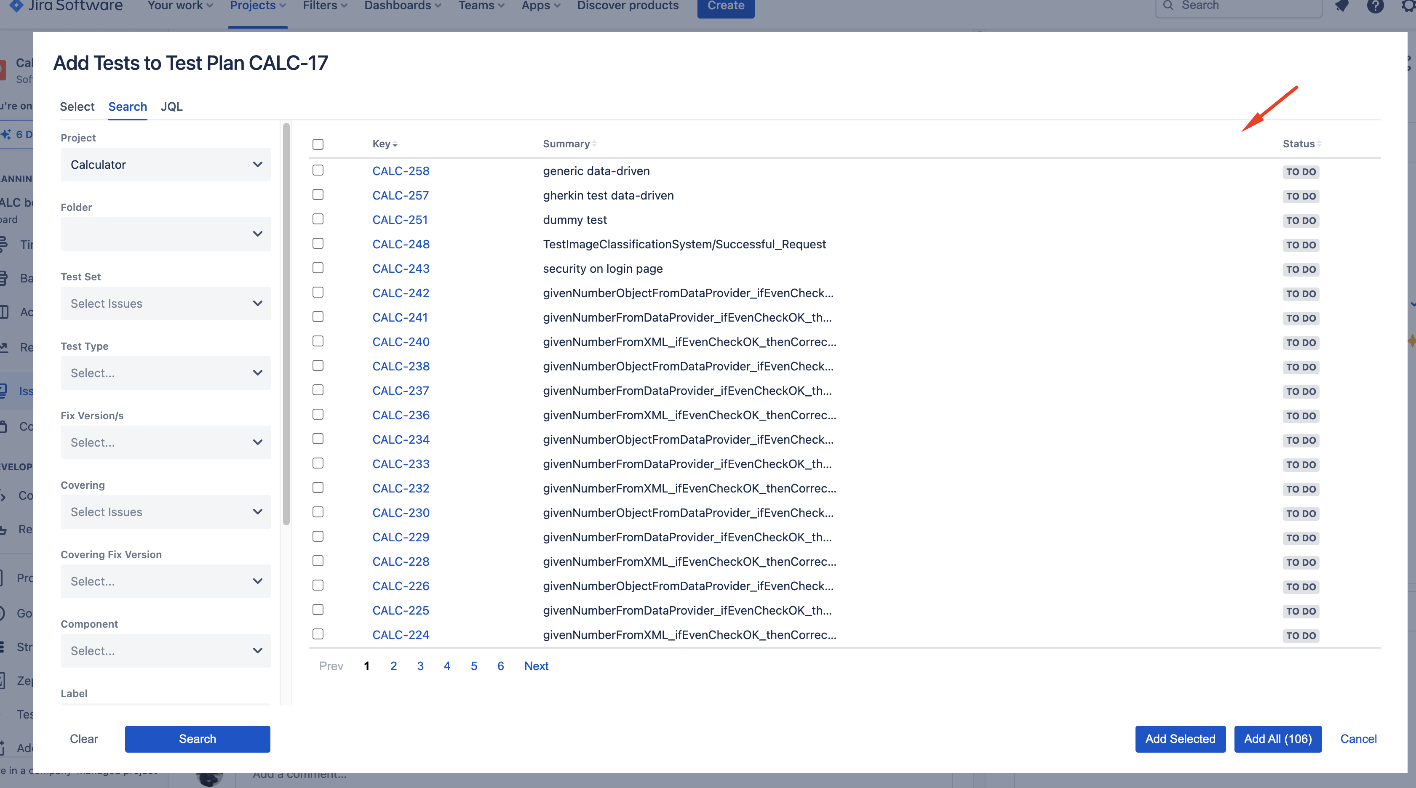
Task: Check the select-all checkbox in table header
Action: point(318,144)
